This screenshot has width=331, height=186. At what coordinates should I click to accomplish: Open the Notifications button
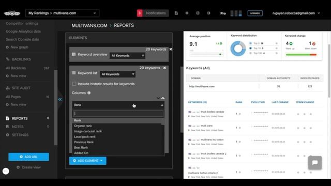pos(156,13)
